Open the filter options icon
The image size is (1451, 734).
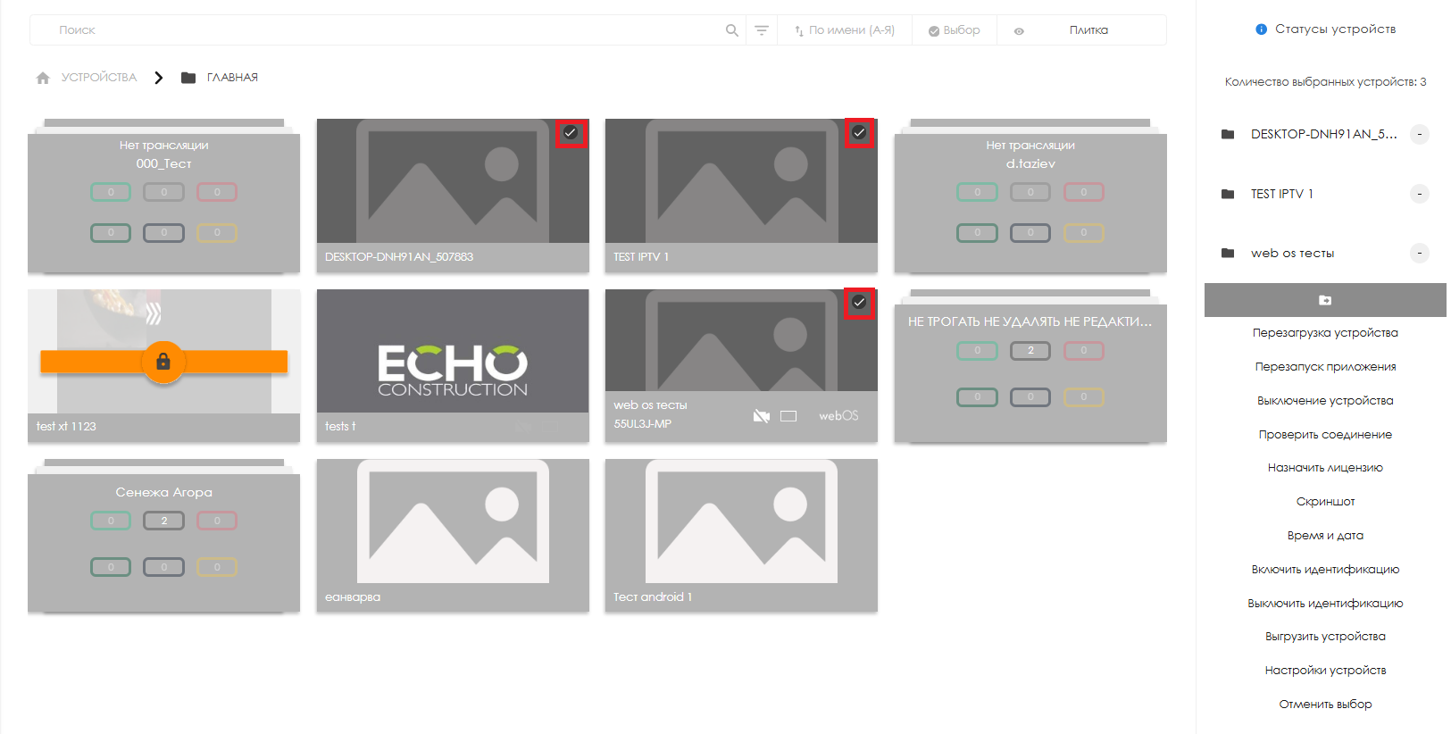pos(762,30)
